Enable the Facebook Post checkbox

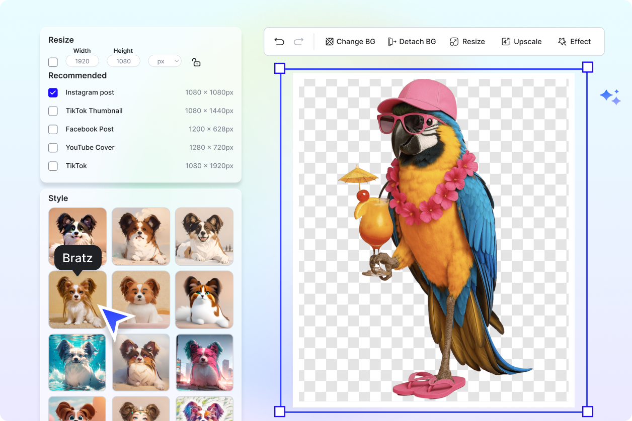point(53,129)
